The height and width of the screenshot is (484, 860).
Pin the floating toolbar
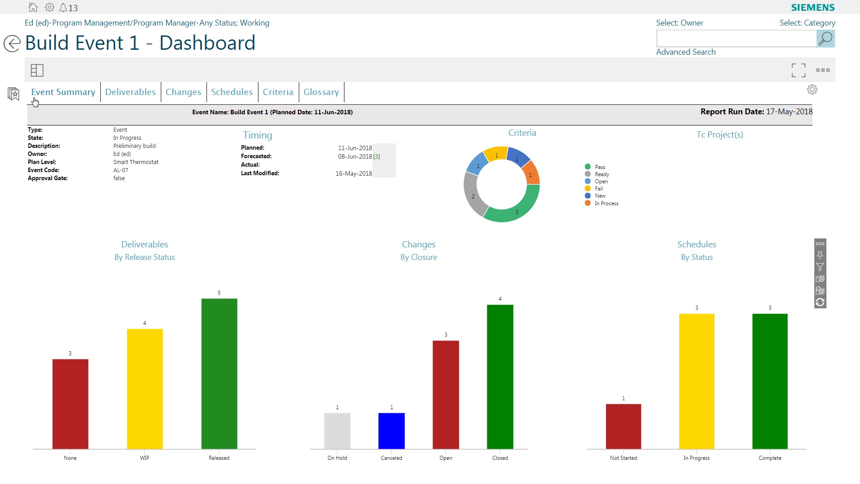820,255
